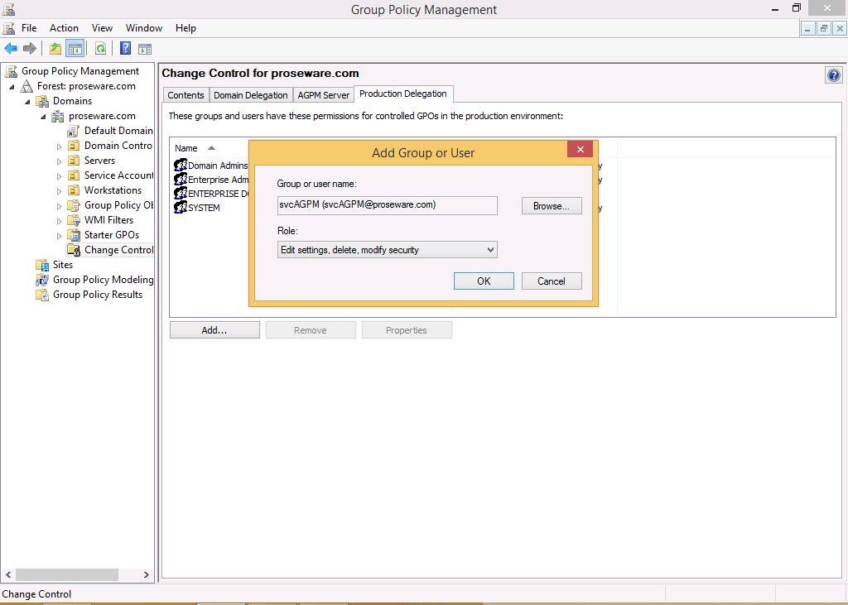Image resolution: width=848 pixels, height=605 pixels.
Task: Select the Group Policy Modeling node icon
Action: 43,280
